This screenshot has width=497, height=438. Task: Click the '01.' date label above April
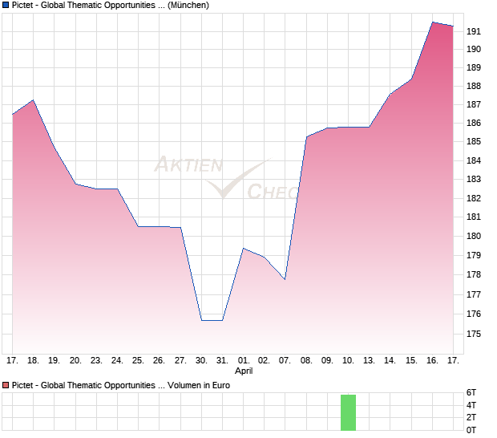coord(244,361)
